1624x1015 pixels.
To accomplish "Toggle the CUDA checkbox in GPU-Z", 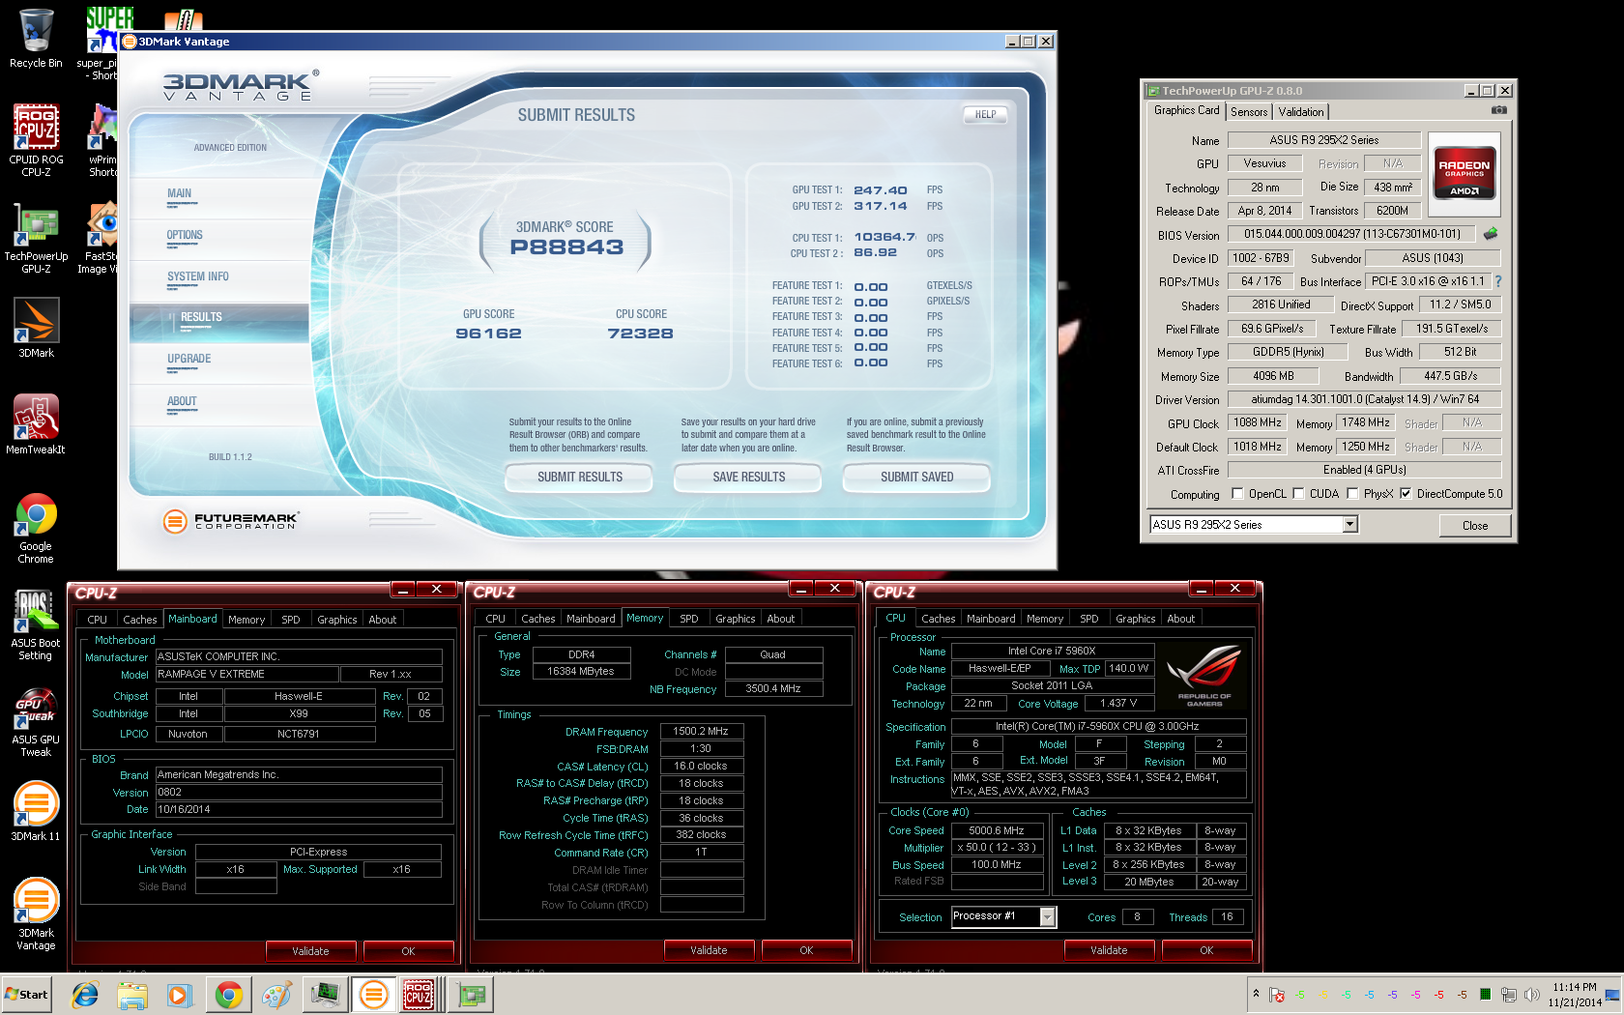I will coord(1298,493).
